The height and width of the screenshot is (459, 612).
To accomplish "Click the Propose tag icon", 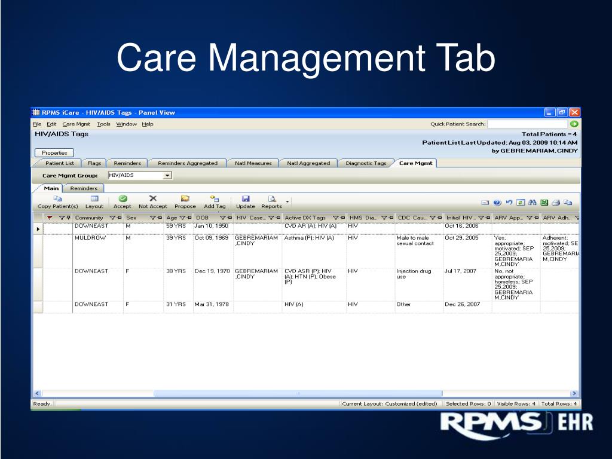I will (x=185, y=198).
